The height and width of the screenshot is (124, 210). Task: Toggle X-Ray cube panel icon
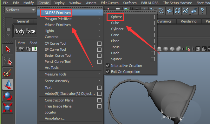point(198,49)
